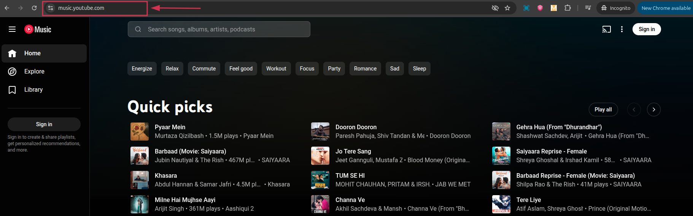Open the Extensions puzzle icon
This screenshot has height=216, width=693.
[568, 8]
